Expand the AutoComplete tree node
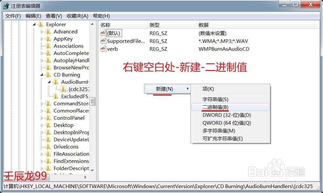The image size is (323, 193). [x=42, y=53]
